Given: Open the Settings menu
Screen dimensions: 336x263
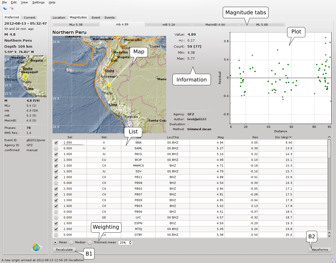Looking at the screenshot, I should point(38,2).
